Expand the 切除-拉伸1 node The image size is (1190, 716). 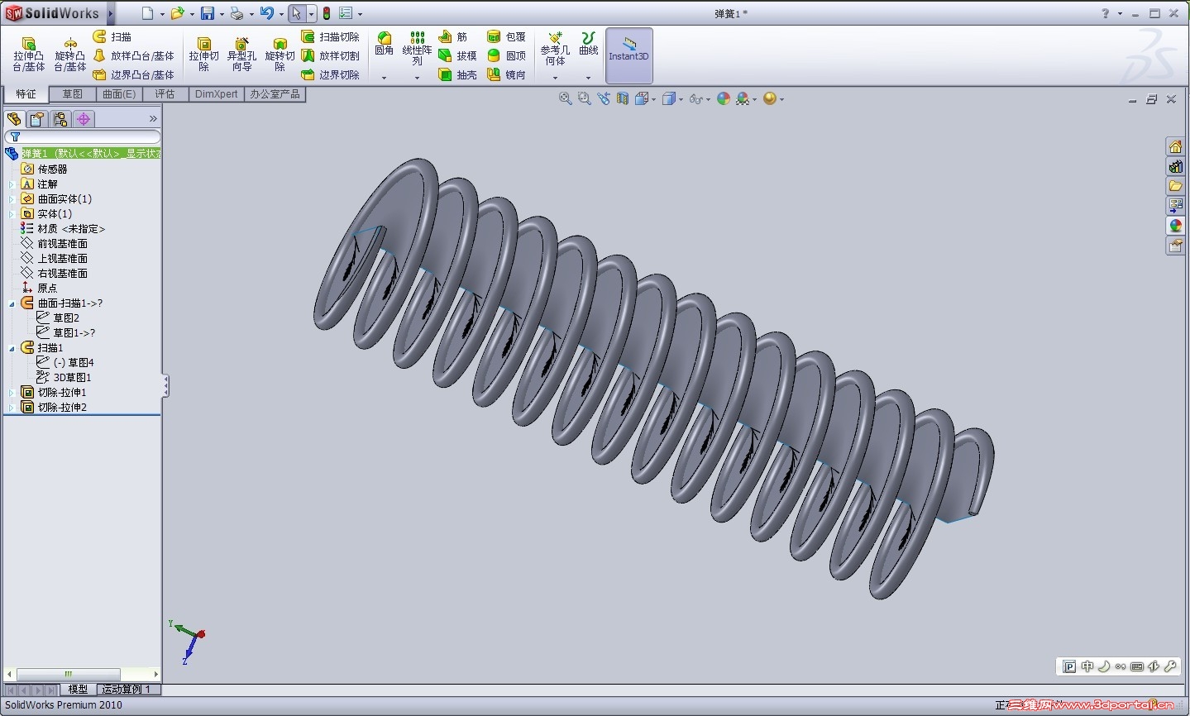(12, 393)
